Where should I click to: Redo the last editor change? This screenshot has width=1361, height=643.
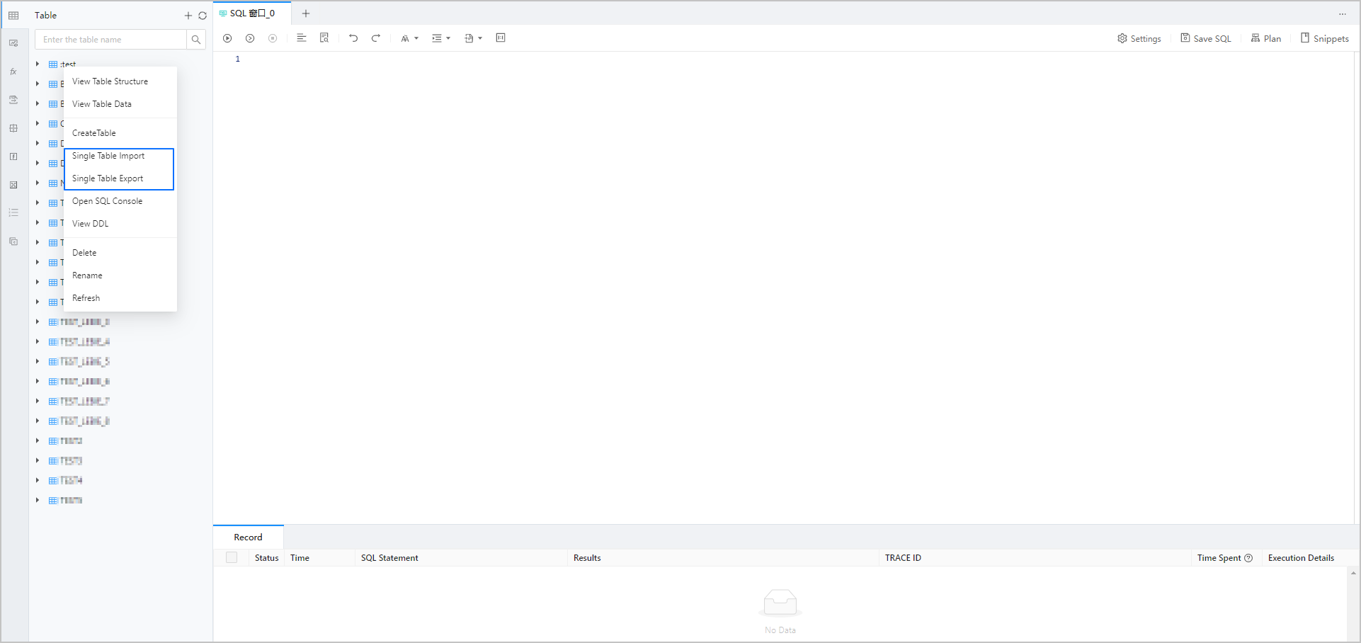pyautogui.click(x=376, y=38)
